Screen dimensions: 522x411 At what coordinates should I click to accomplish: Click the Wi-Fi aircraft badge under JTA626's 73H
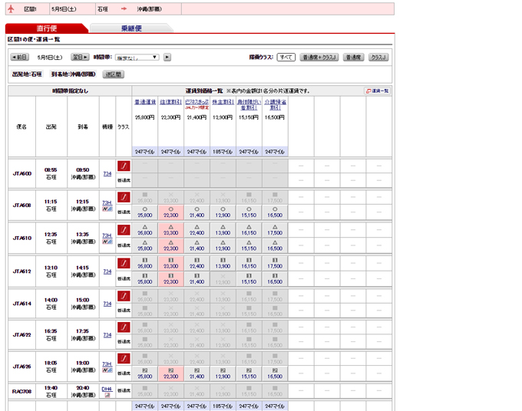point(107,370)
